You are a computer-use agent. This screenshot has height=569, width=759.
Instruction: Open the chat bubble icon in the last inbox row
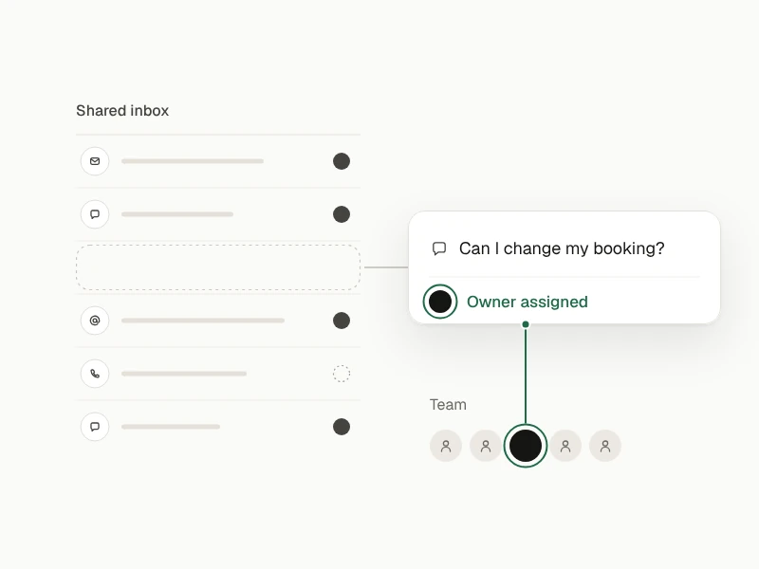95,427
